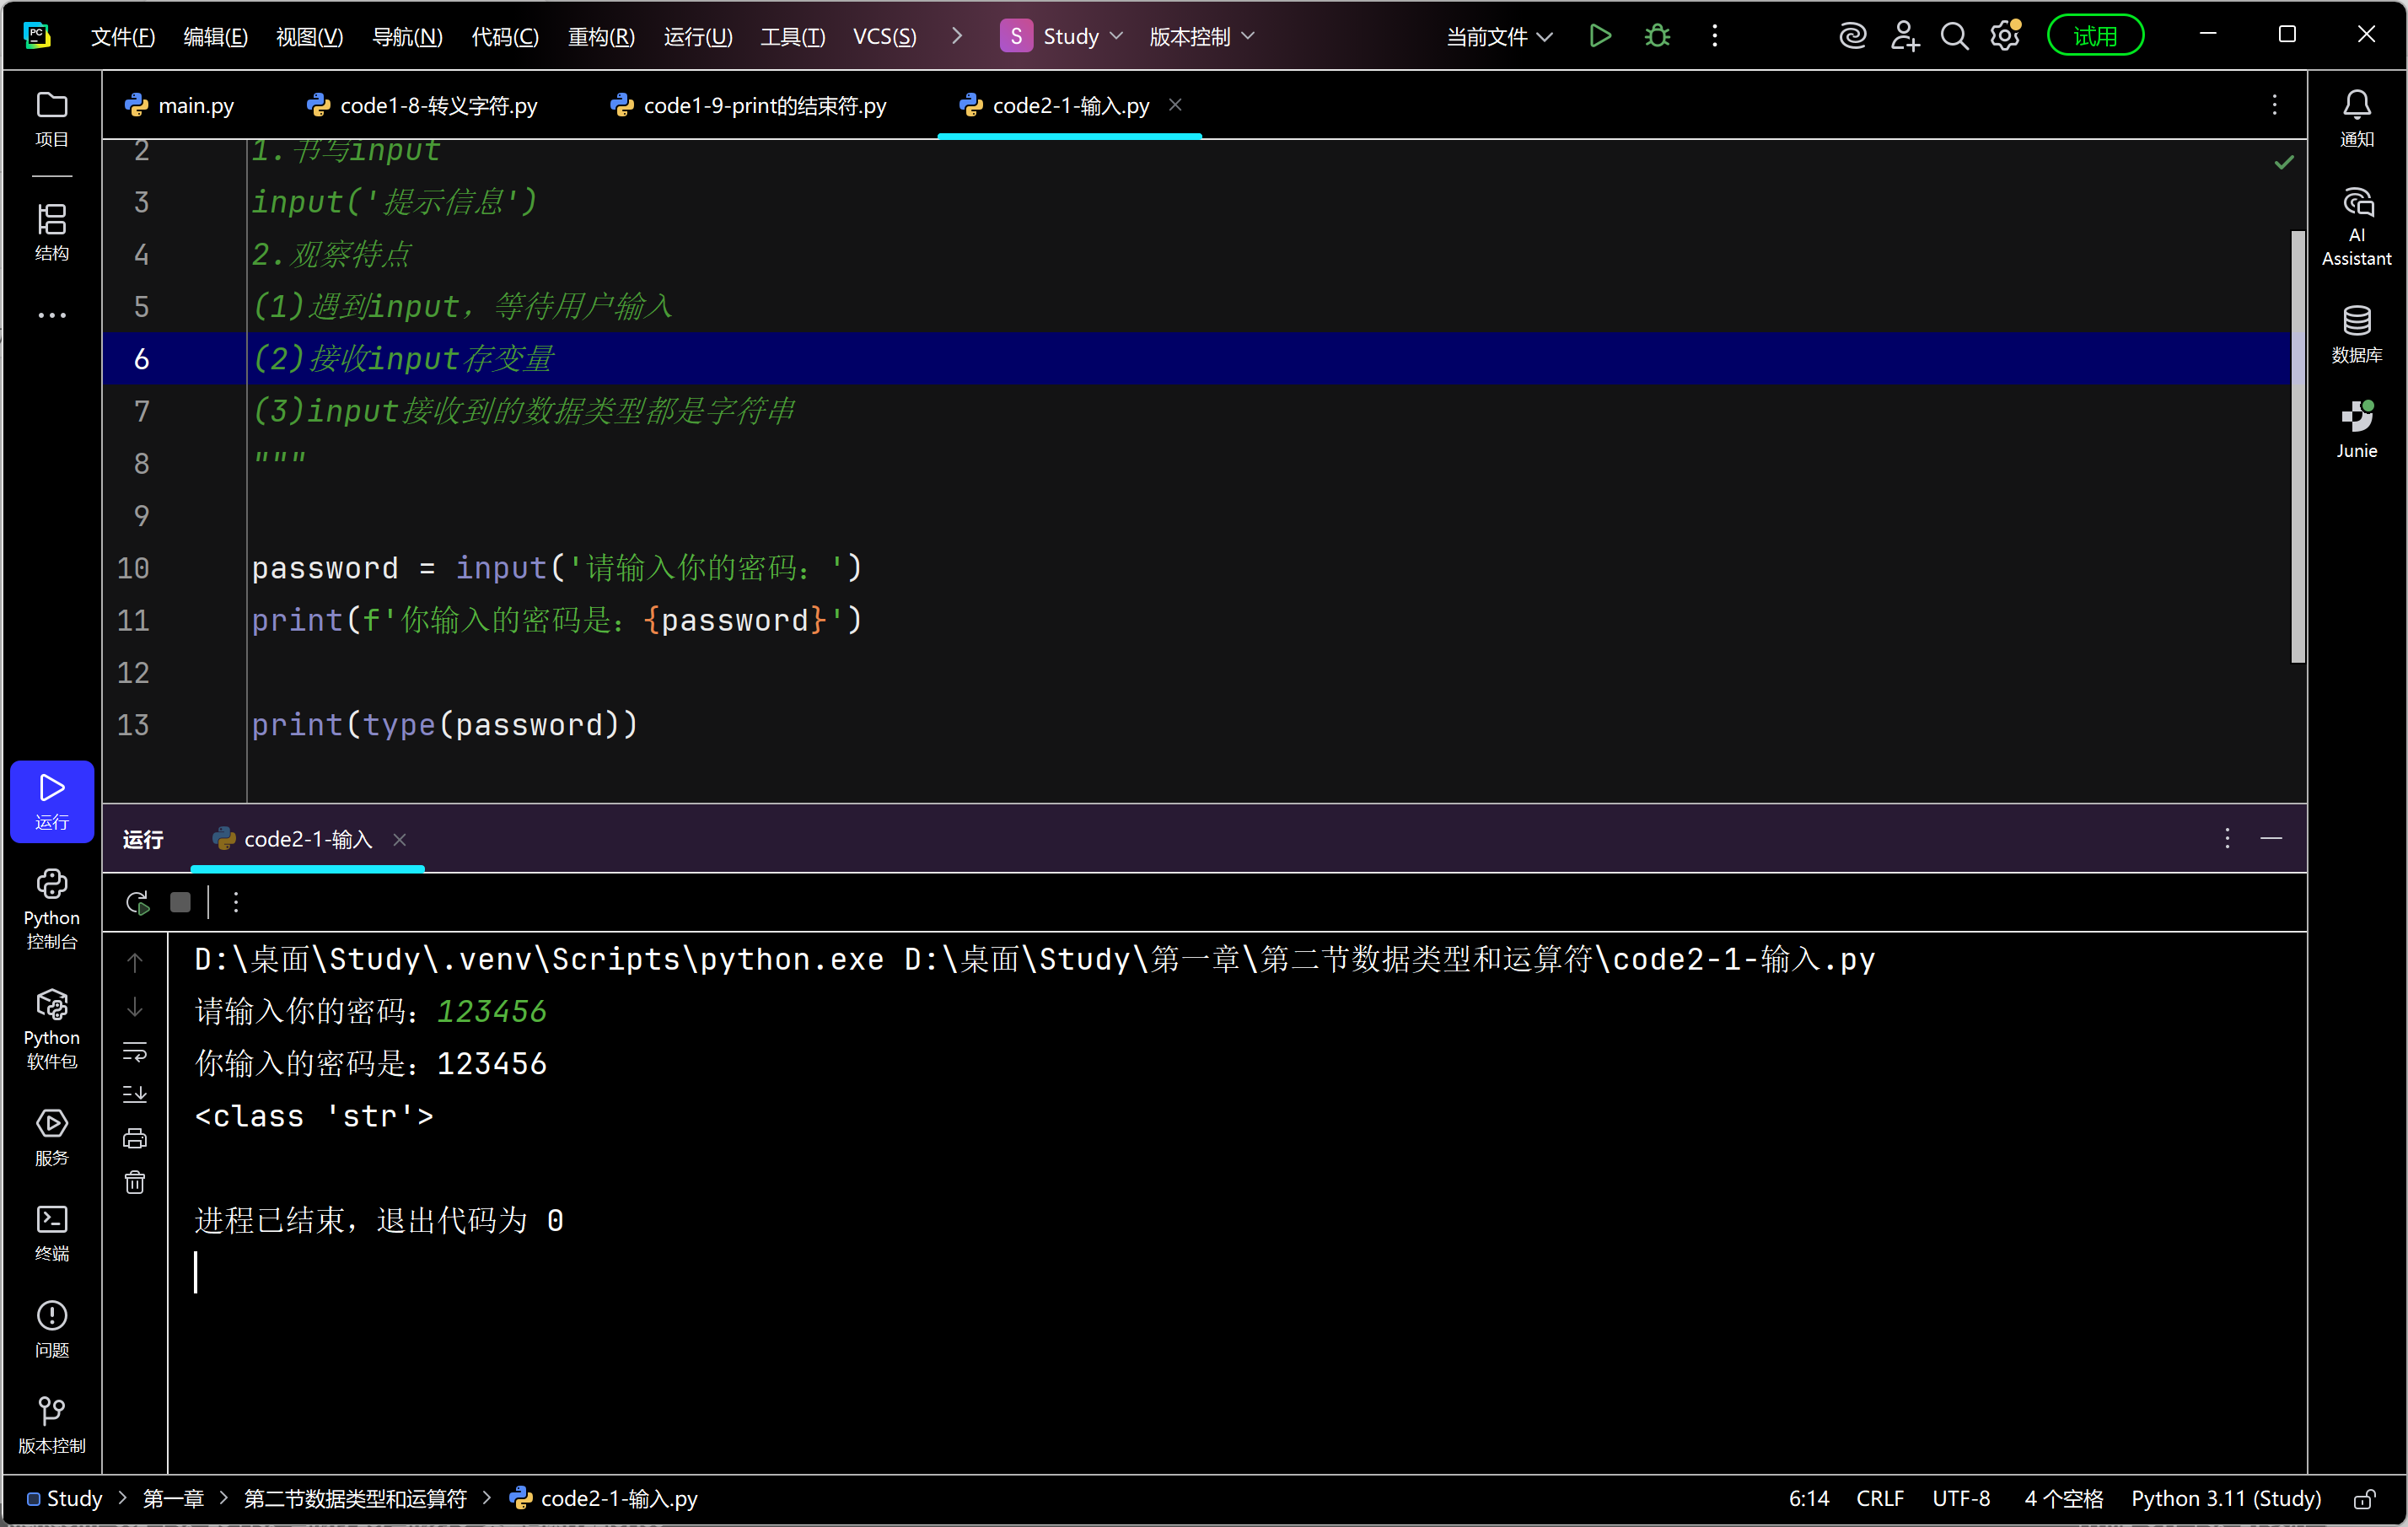Toggle soft-wrap in the run console

[135, 1051]
